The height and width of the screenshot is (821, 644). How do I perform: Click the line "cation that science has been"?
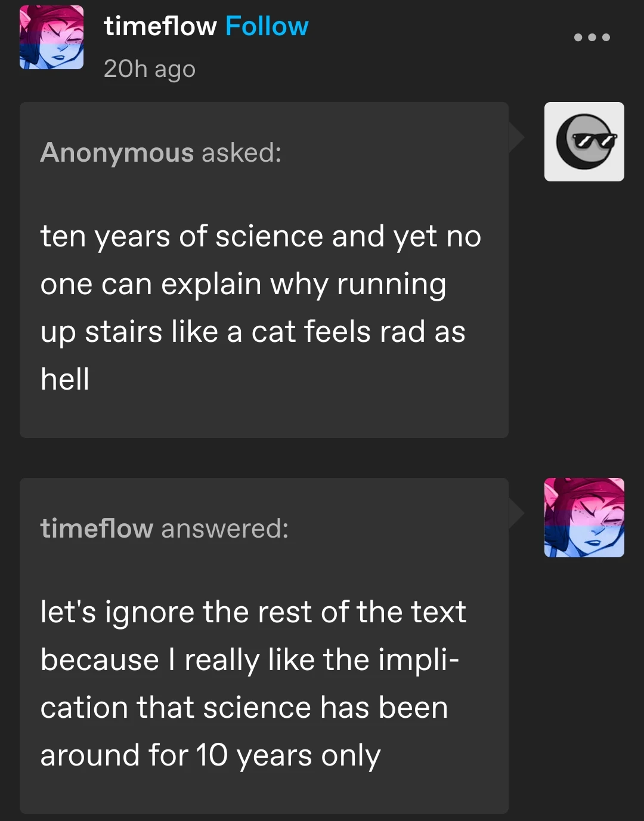[244, 708]
